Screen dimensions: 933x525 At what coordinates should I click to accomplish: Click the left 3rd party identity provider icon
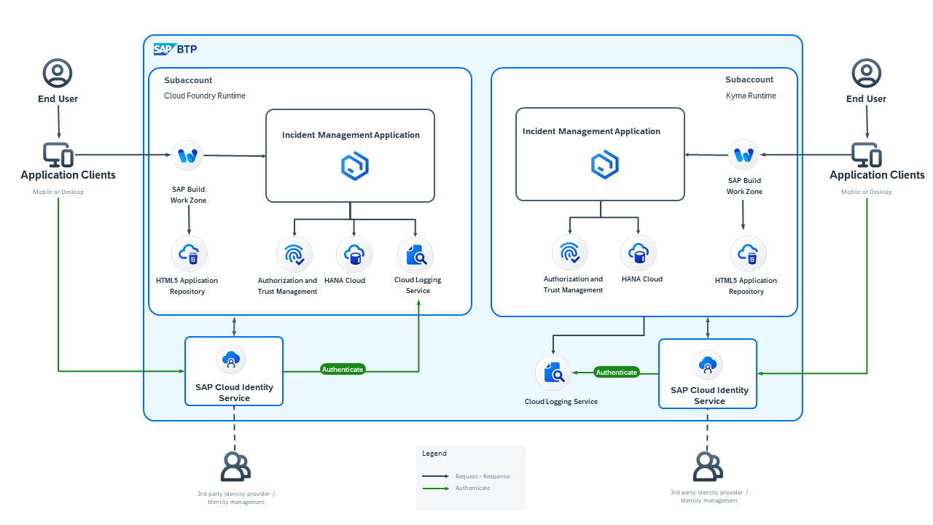(x=235, y=467)
